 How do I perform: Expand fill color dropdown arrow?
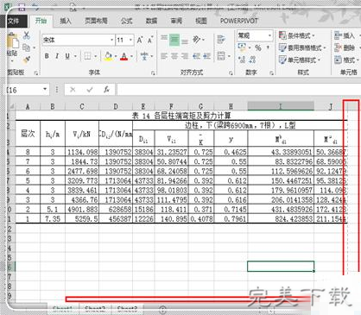116,56
